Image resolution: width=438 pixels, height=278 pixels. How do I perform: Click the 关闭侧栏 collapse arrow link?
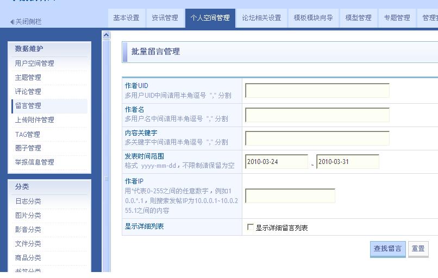(x=26, y=22)
